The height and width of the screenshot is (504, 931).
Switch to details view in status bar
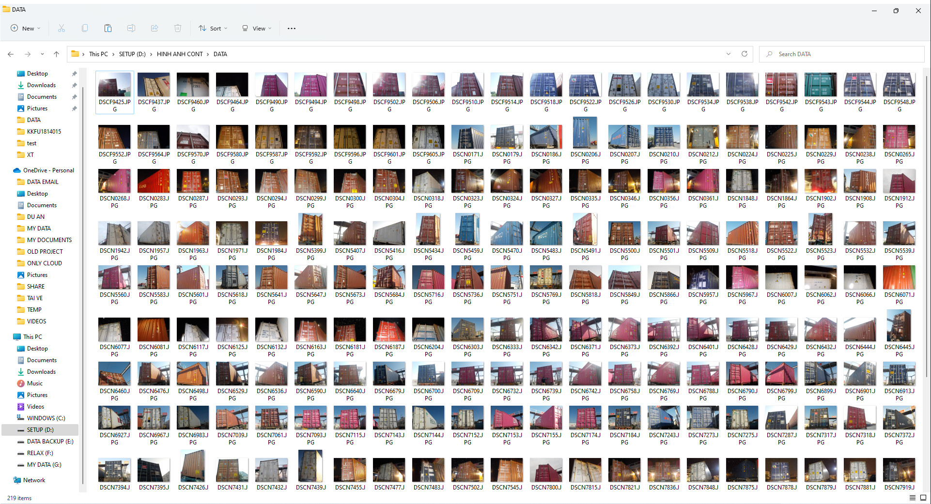click(x=912, y=498)
